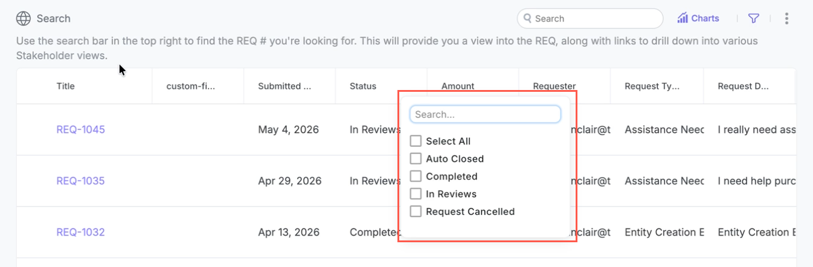
Task: Open the Charts view icon
Action: click(683, 18)
